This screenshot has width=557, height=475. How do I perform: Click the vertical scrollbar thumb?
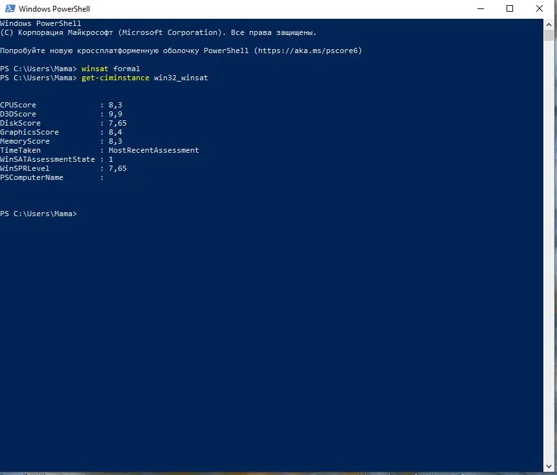coord(549,36)
